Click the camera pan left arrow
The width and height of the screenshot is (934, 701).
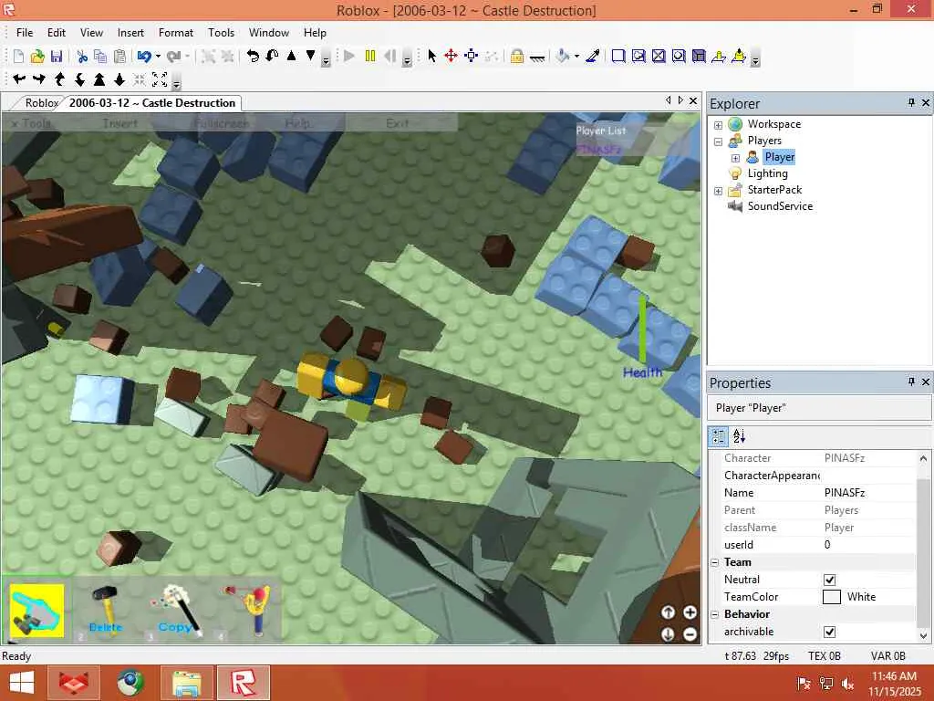[x=20, y=78]
